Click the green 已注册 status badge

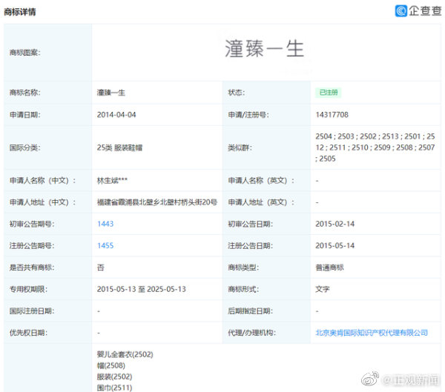pos(328,93)
